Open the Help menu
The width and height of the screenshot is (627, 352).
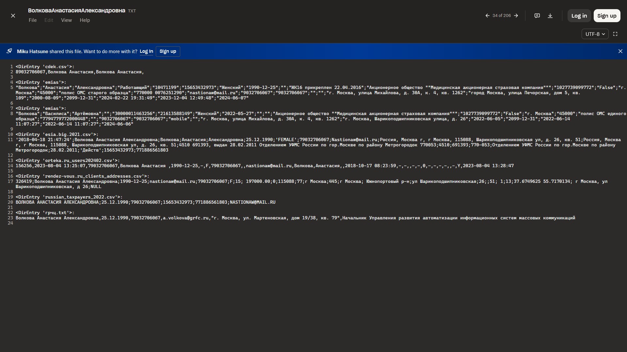[x=85, y=20]
